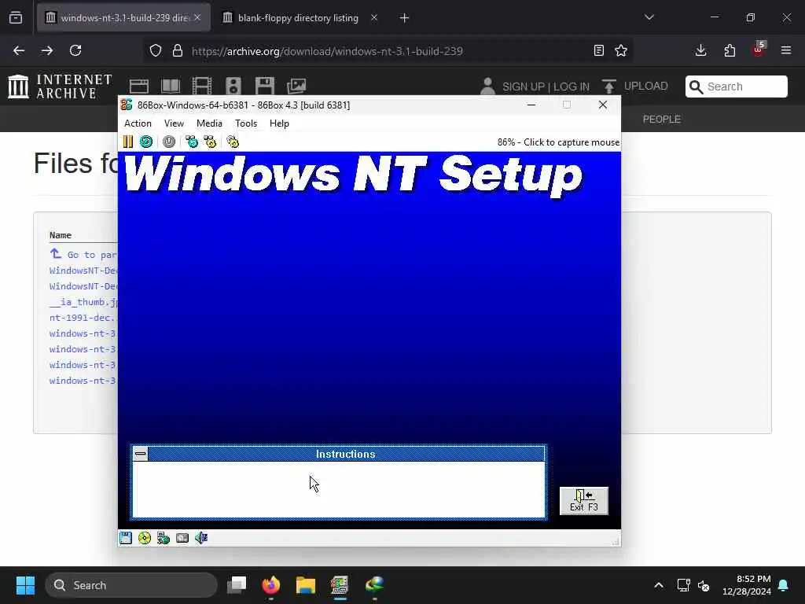Go forward in Firefox
This screenshot has height=604, width=805.
pos(46,50)
